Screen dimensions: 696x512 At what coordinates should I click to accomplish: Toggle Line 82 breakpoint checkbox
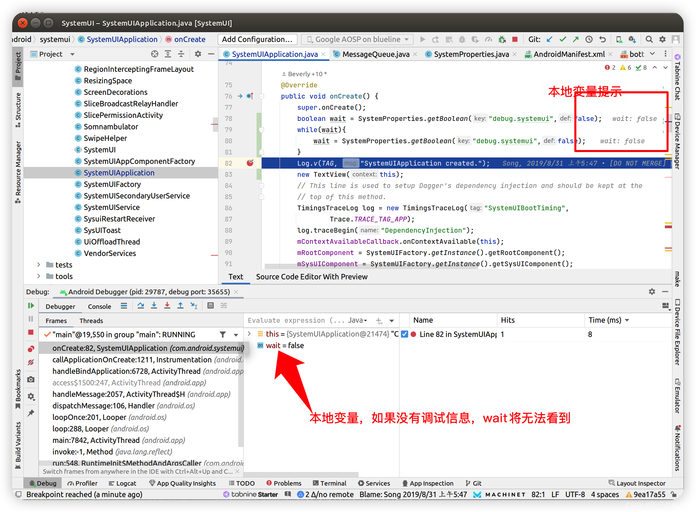(x=405, y=334)
